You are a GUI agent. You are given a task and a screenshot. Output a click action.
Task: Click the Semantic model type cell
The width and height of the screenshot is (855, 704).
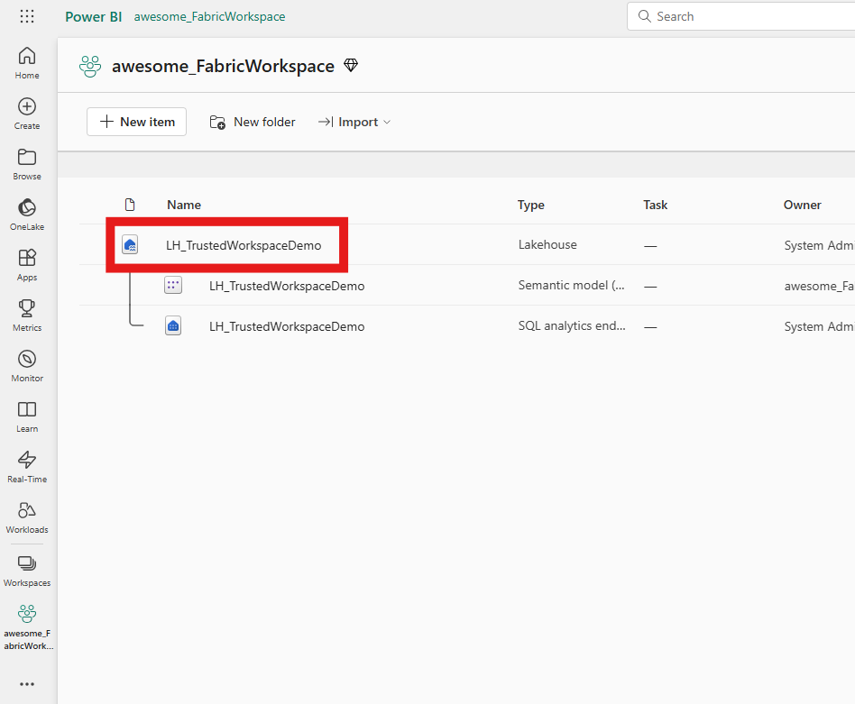(572, 285)
